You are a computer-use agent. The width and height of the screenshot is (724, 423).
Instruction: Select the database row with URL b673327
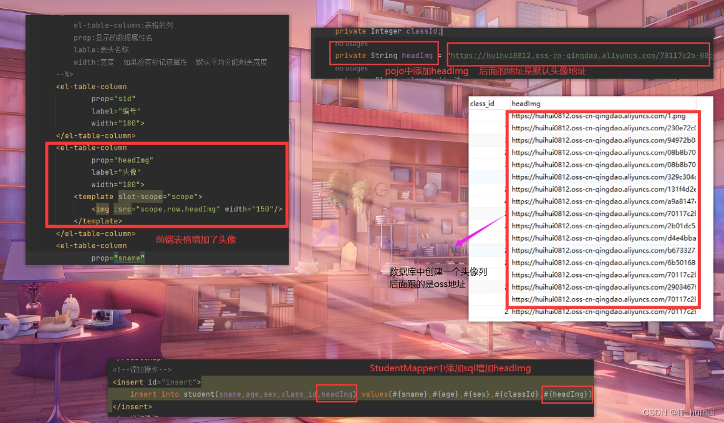pos(604,250)
